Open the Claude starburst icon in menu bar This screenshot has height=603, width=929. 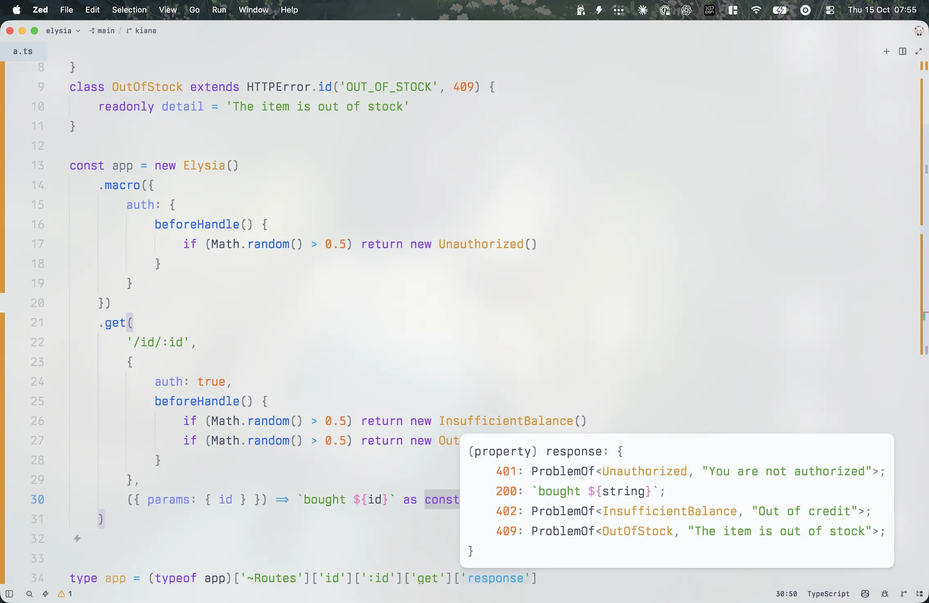[643, 10]
